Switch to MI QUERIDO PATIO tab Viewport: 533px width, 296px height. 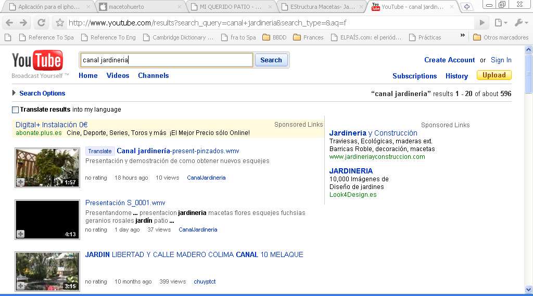[x=231, y=7]
